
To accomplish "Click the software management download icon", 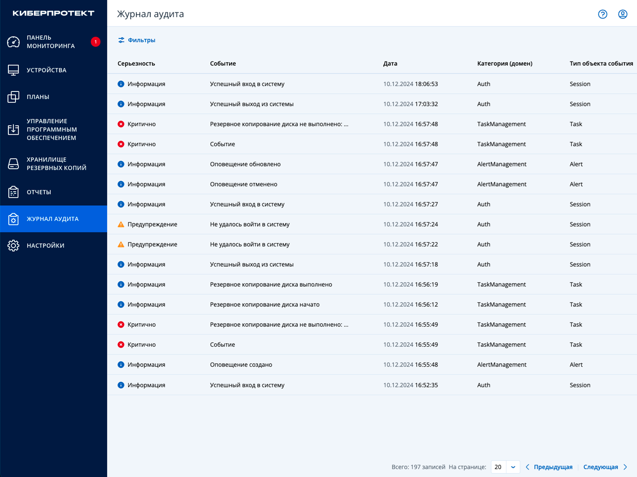I will [13, 129].
